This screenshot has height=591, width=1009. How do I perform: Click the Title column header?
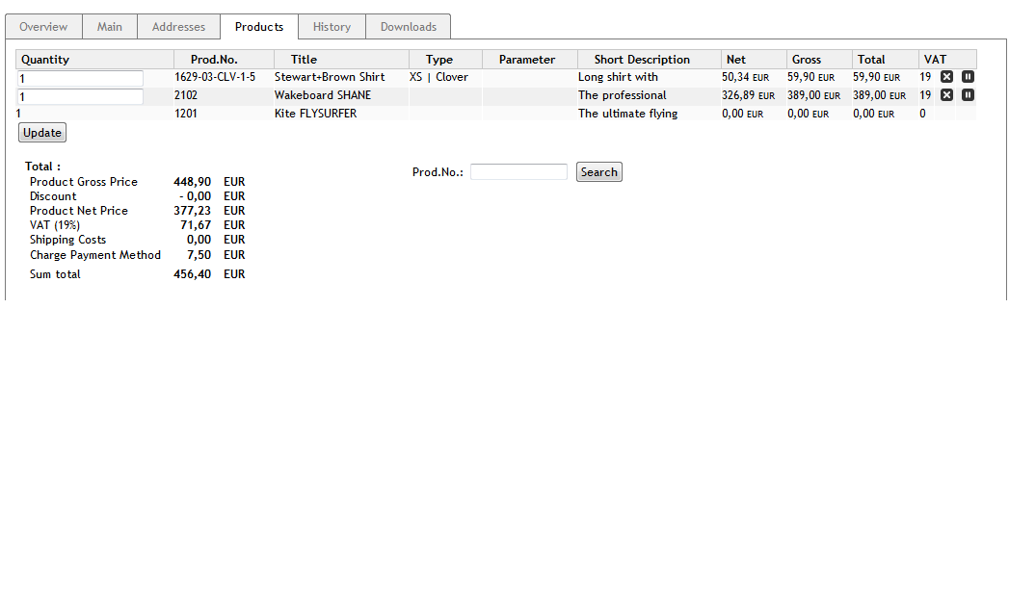tap(304, 60)
